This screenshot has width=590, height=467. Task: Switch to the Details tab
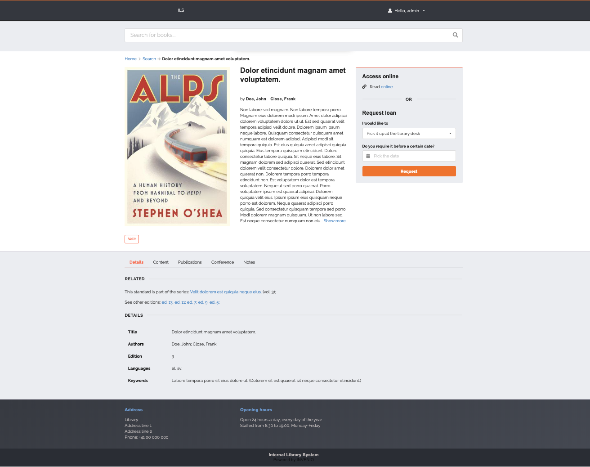[x=136, y=262]
